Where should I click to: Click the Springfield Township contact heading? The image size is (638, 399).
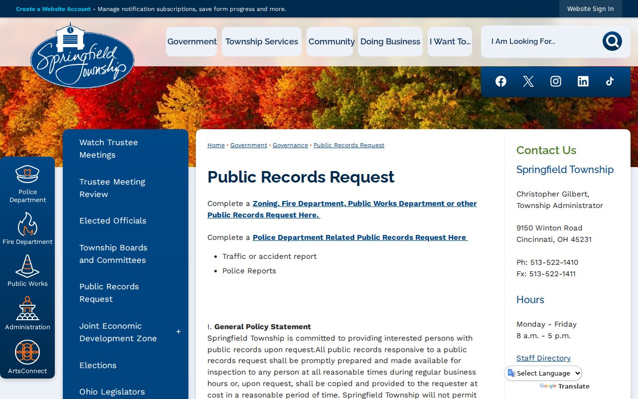pos(565,170)
